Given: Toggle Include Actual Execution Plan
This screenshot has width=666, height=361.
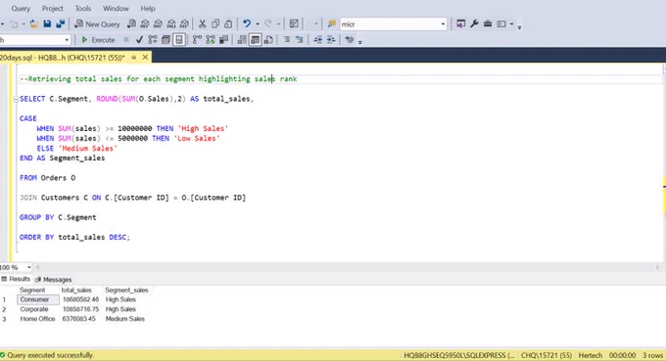Looking at the screenshot, I should coord(197,40).
